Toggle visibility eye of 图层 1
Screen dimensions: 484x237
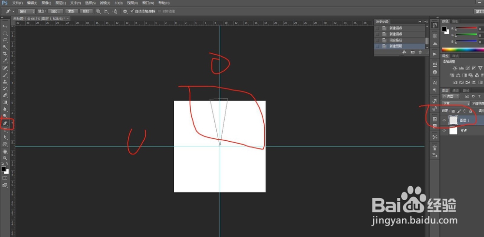coord(444,120)
